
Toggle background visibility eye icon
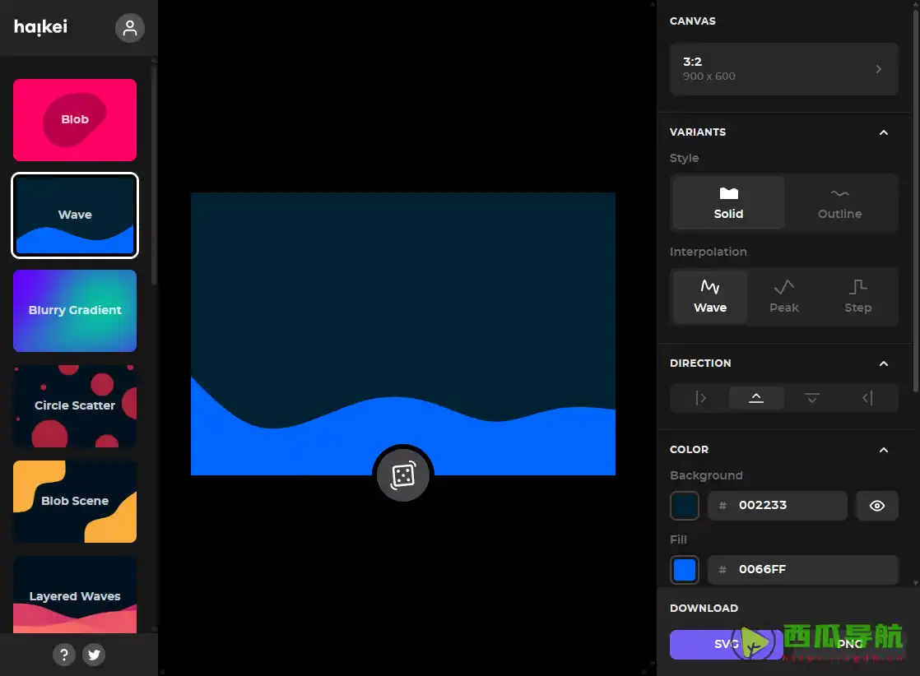pyautogui.click(x=876, y=506)
